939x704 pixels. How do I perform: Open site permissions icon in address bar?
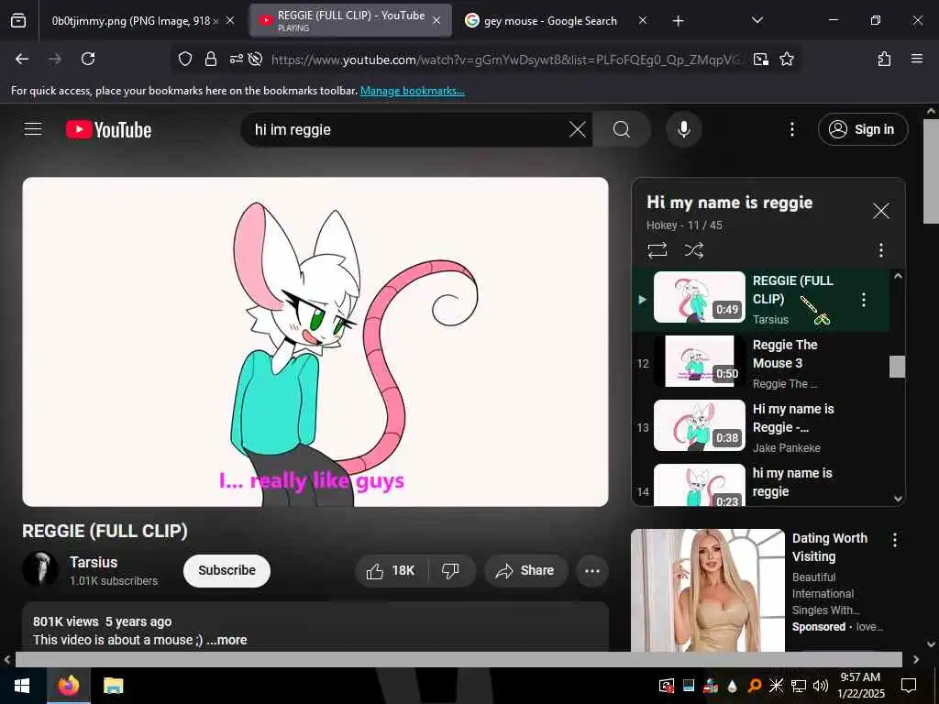(x=236, y=59)
